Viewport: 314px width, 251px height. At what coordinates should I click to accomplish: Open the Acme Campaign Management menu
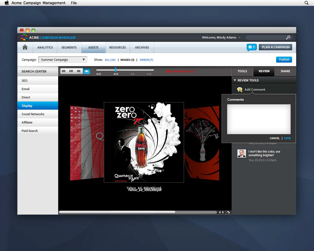click(38, 3)
